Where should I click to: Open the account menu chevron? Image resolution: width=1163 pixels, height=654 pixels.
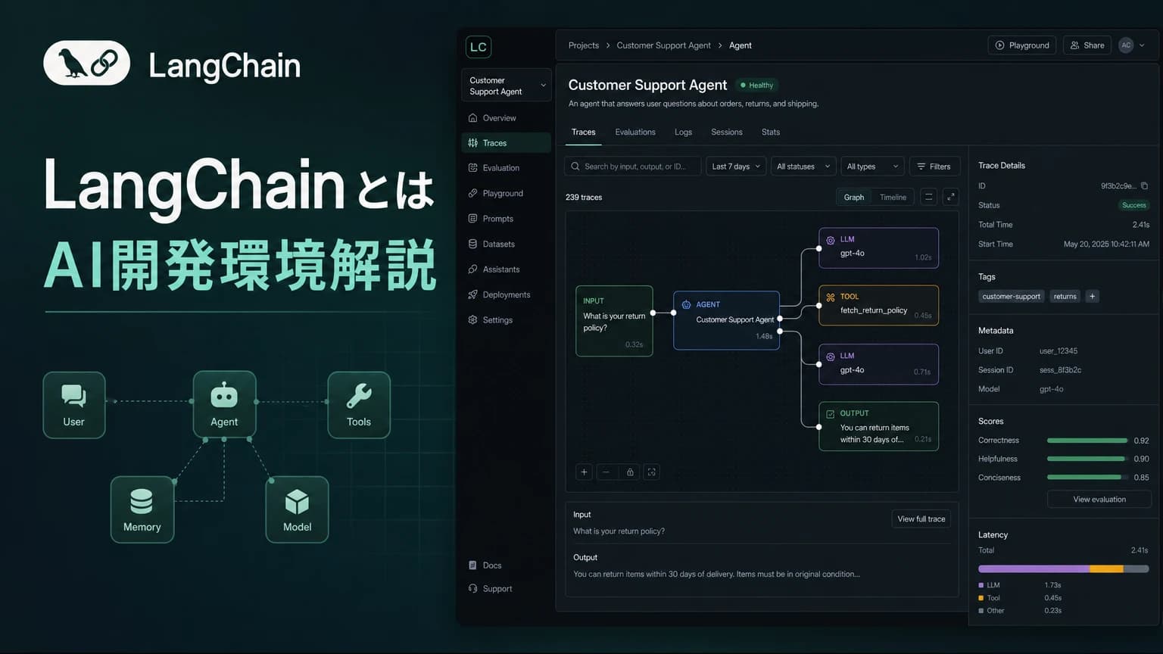1142,45
